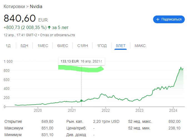187x138 pixels.
Task: Open the Отказ от обязательств disclaimer link
Action: [x=58, y=35]
